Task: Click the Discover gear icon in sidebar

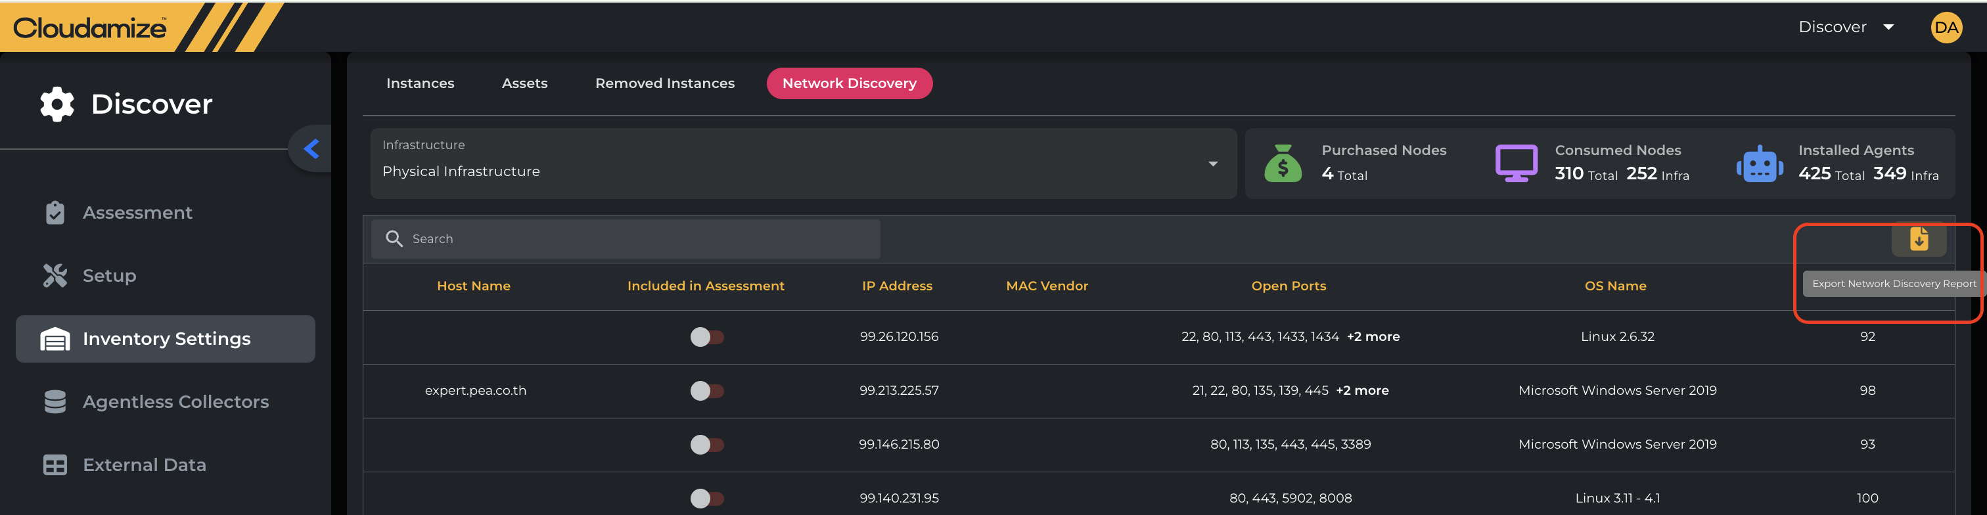Action: pos(57,104)
